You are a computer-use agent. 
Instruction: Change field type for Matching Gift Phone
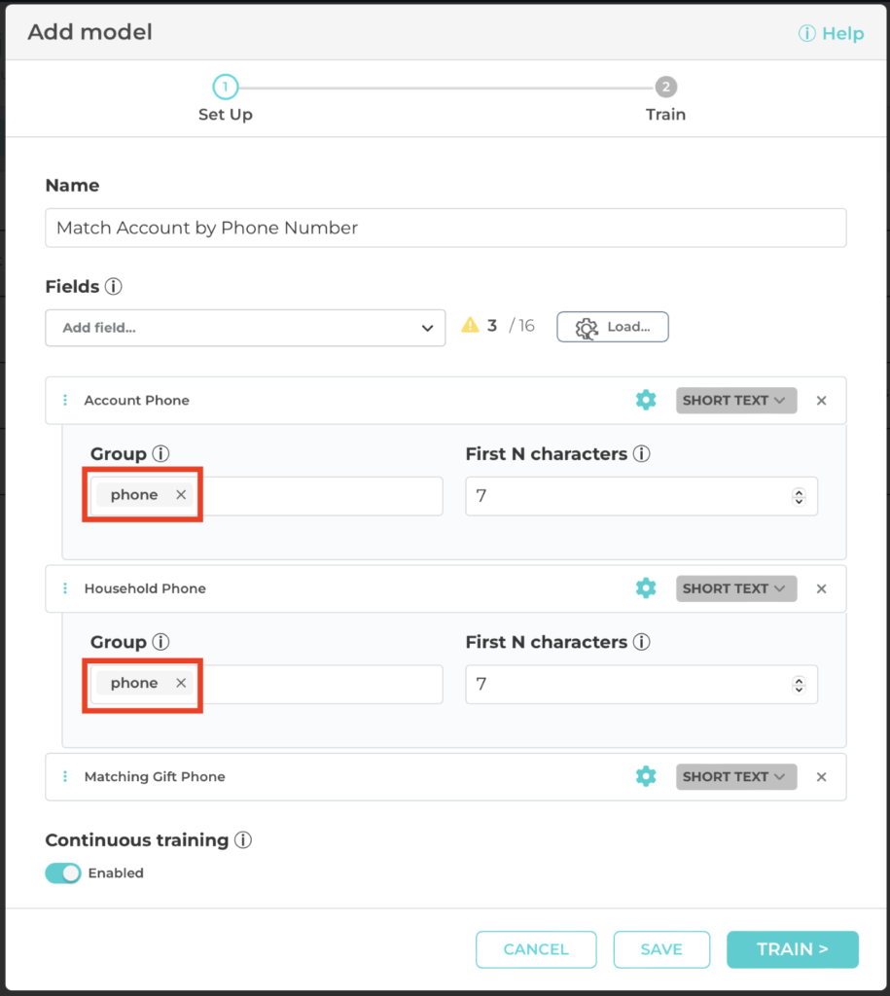(736, 776)
